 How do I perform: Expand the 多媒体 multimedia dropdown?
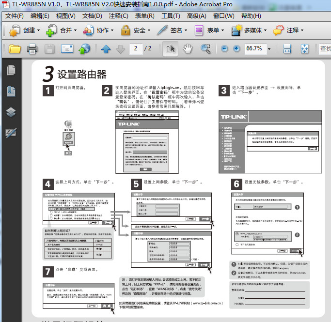coord(266,31)
